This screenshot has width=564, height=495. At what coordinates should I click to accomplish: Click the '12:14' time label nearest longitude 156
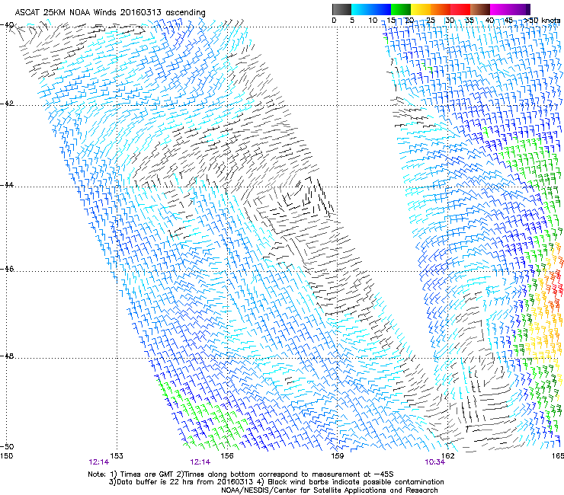[x=200, y=462]
